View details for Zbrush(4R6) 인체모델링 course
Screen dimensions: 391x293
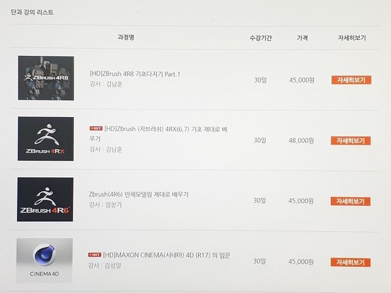pos(350,201)
